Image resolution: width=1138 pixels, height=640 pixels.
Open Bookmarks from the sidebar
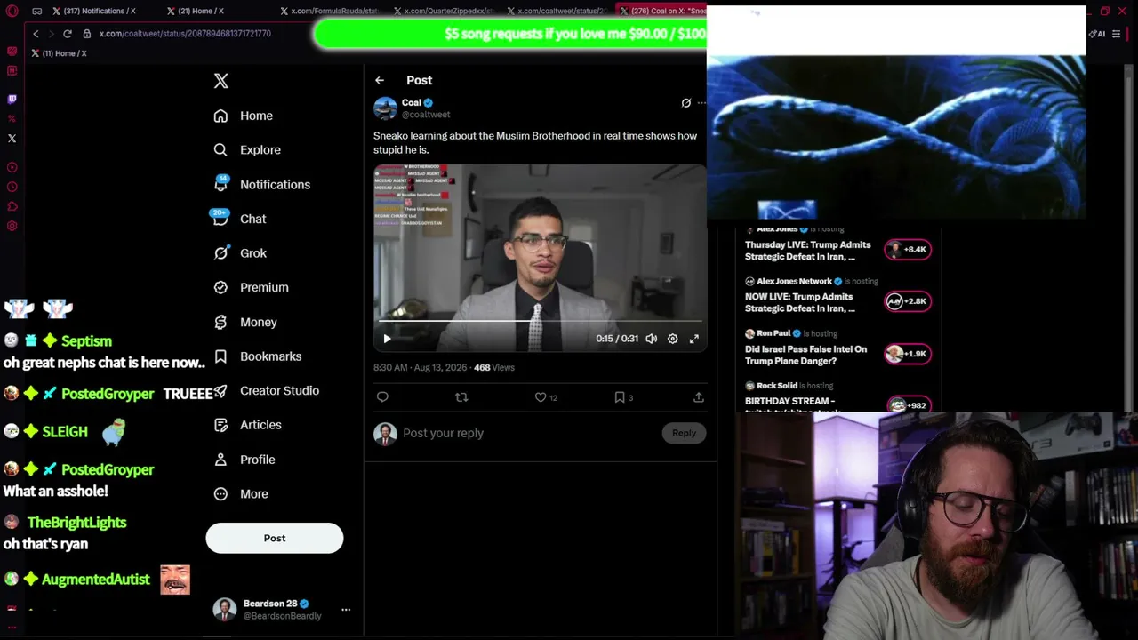[258, 356]
